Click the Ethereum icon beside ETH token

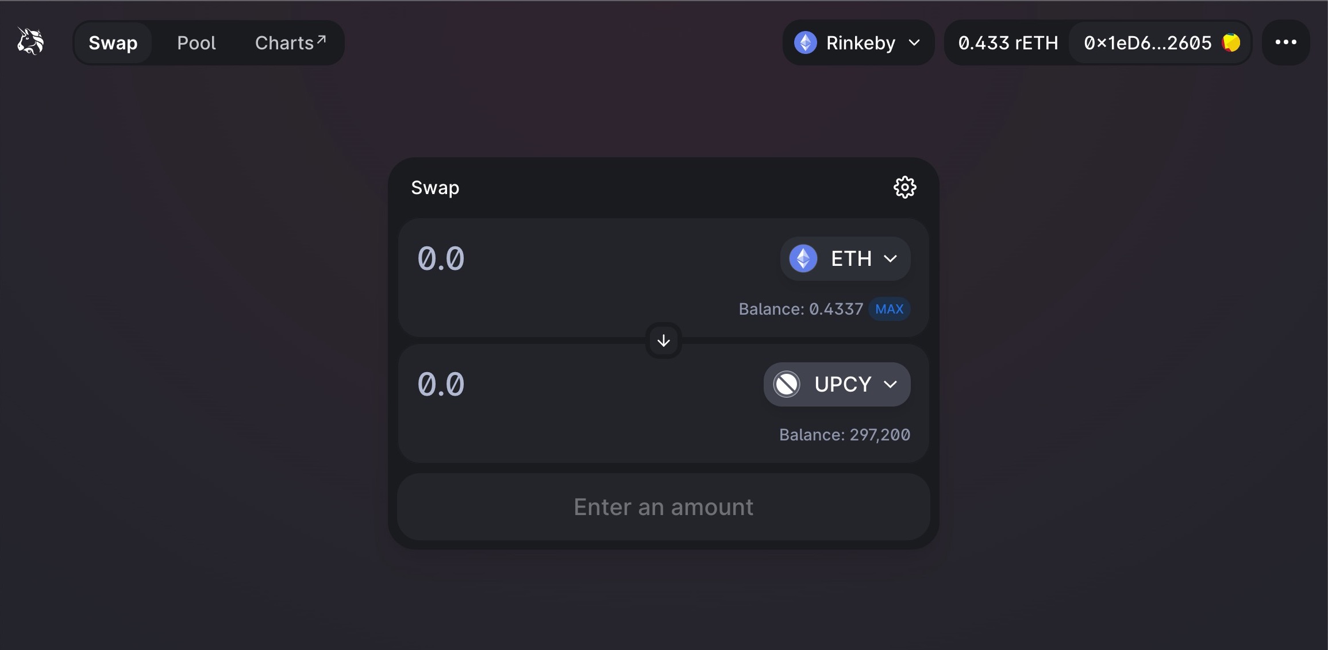[803, 258]
